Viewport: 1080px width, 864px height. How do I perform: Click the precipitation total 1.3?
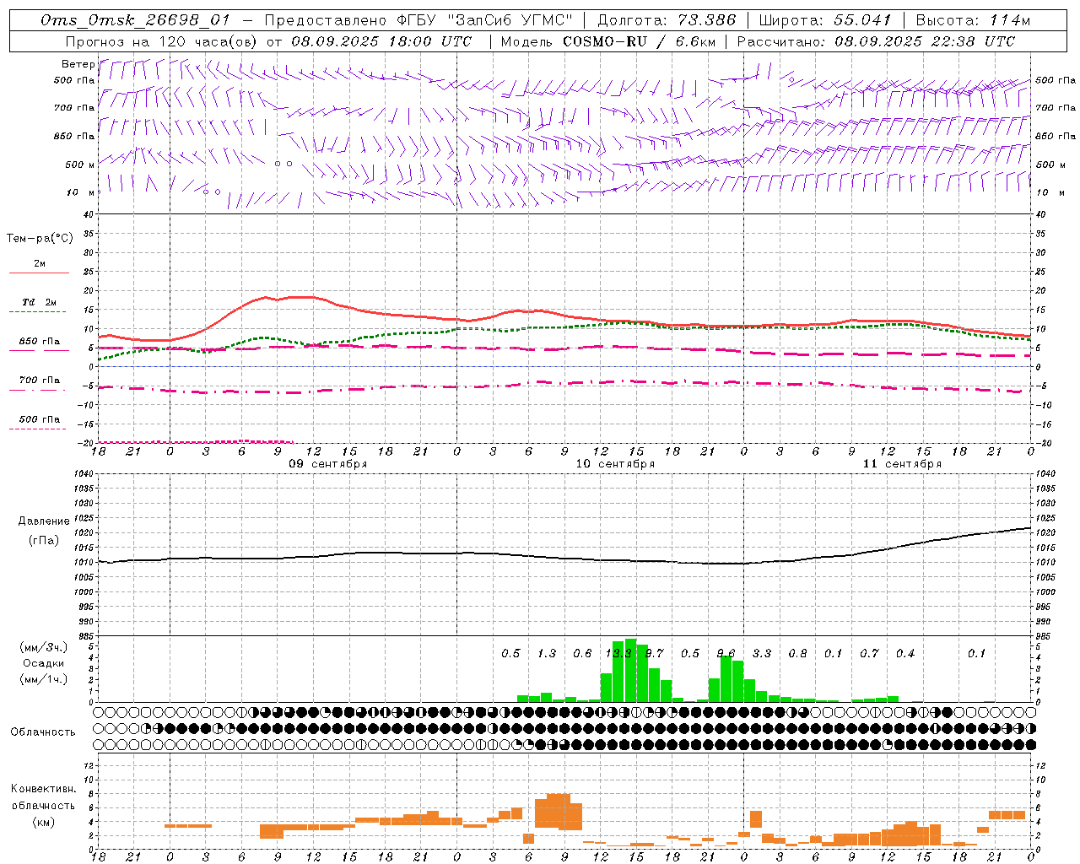547,653
